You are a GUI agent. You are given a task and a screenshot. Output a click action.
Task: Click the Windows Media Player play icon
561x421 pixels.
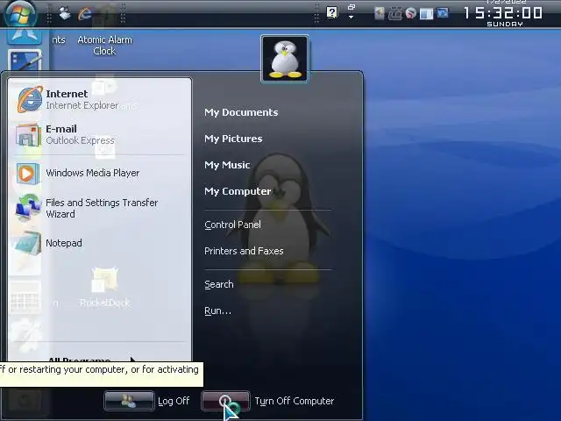click(27, 174)
